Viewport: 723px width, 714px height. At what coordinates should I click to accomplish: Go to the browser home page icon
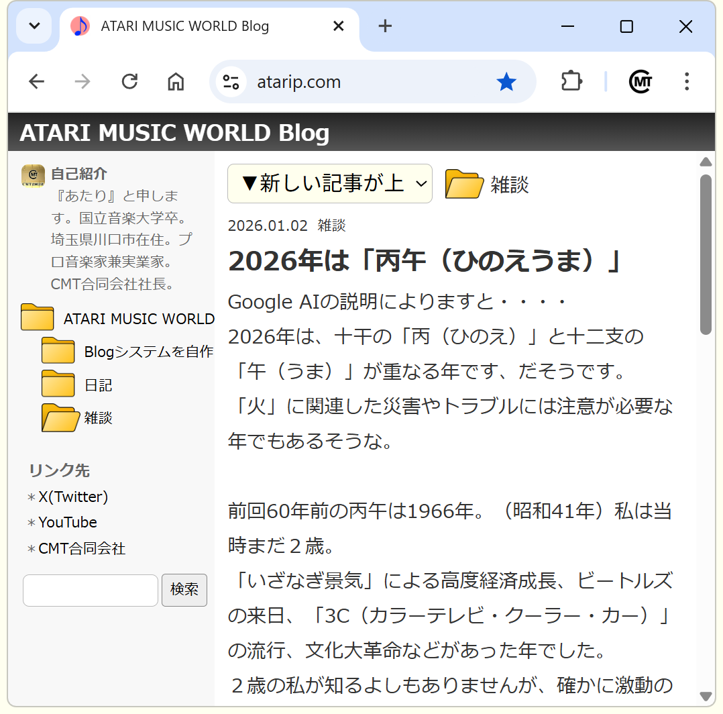(x=176, y=82)
